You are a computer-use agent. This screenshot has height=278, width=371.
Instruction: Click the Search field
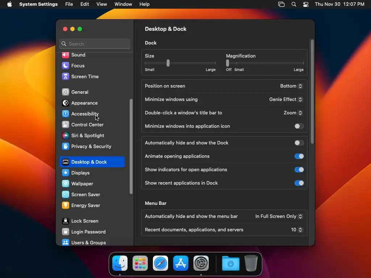[x=95, y=44]
